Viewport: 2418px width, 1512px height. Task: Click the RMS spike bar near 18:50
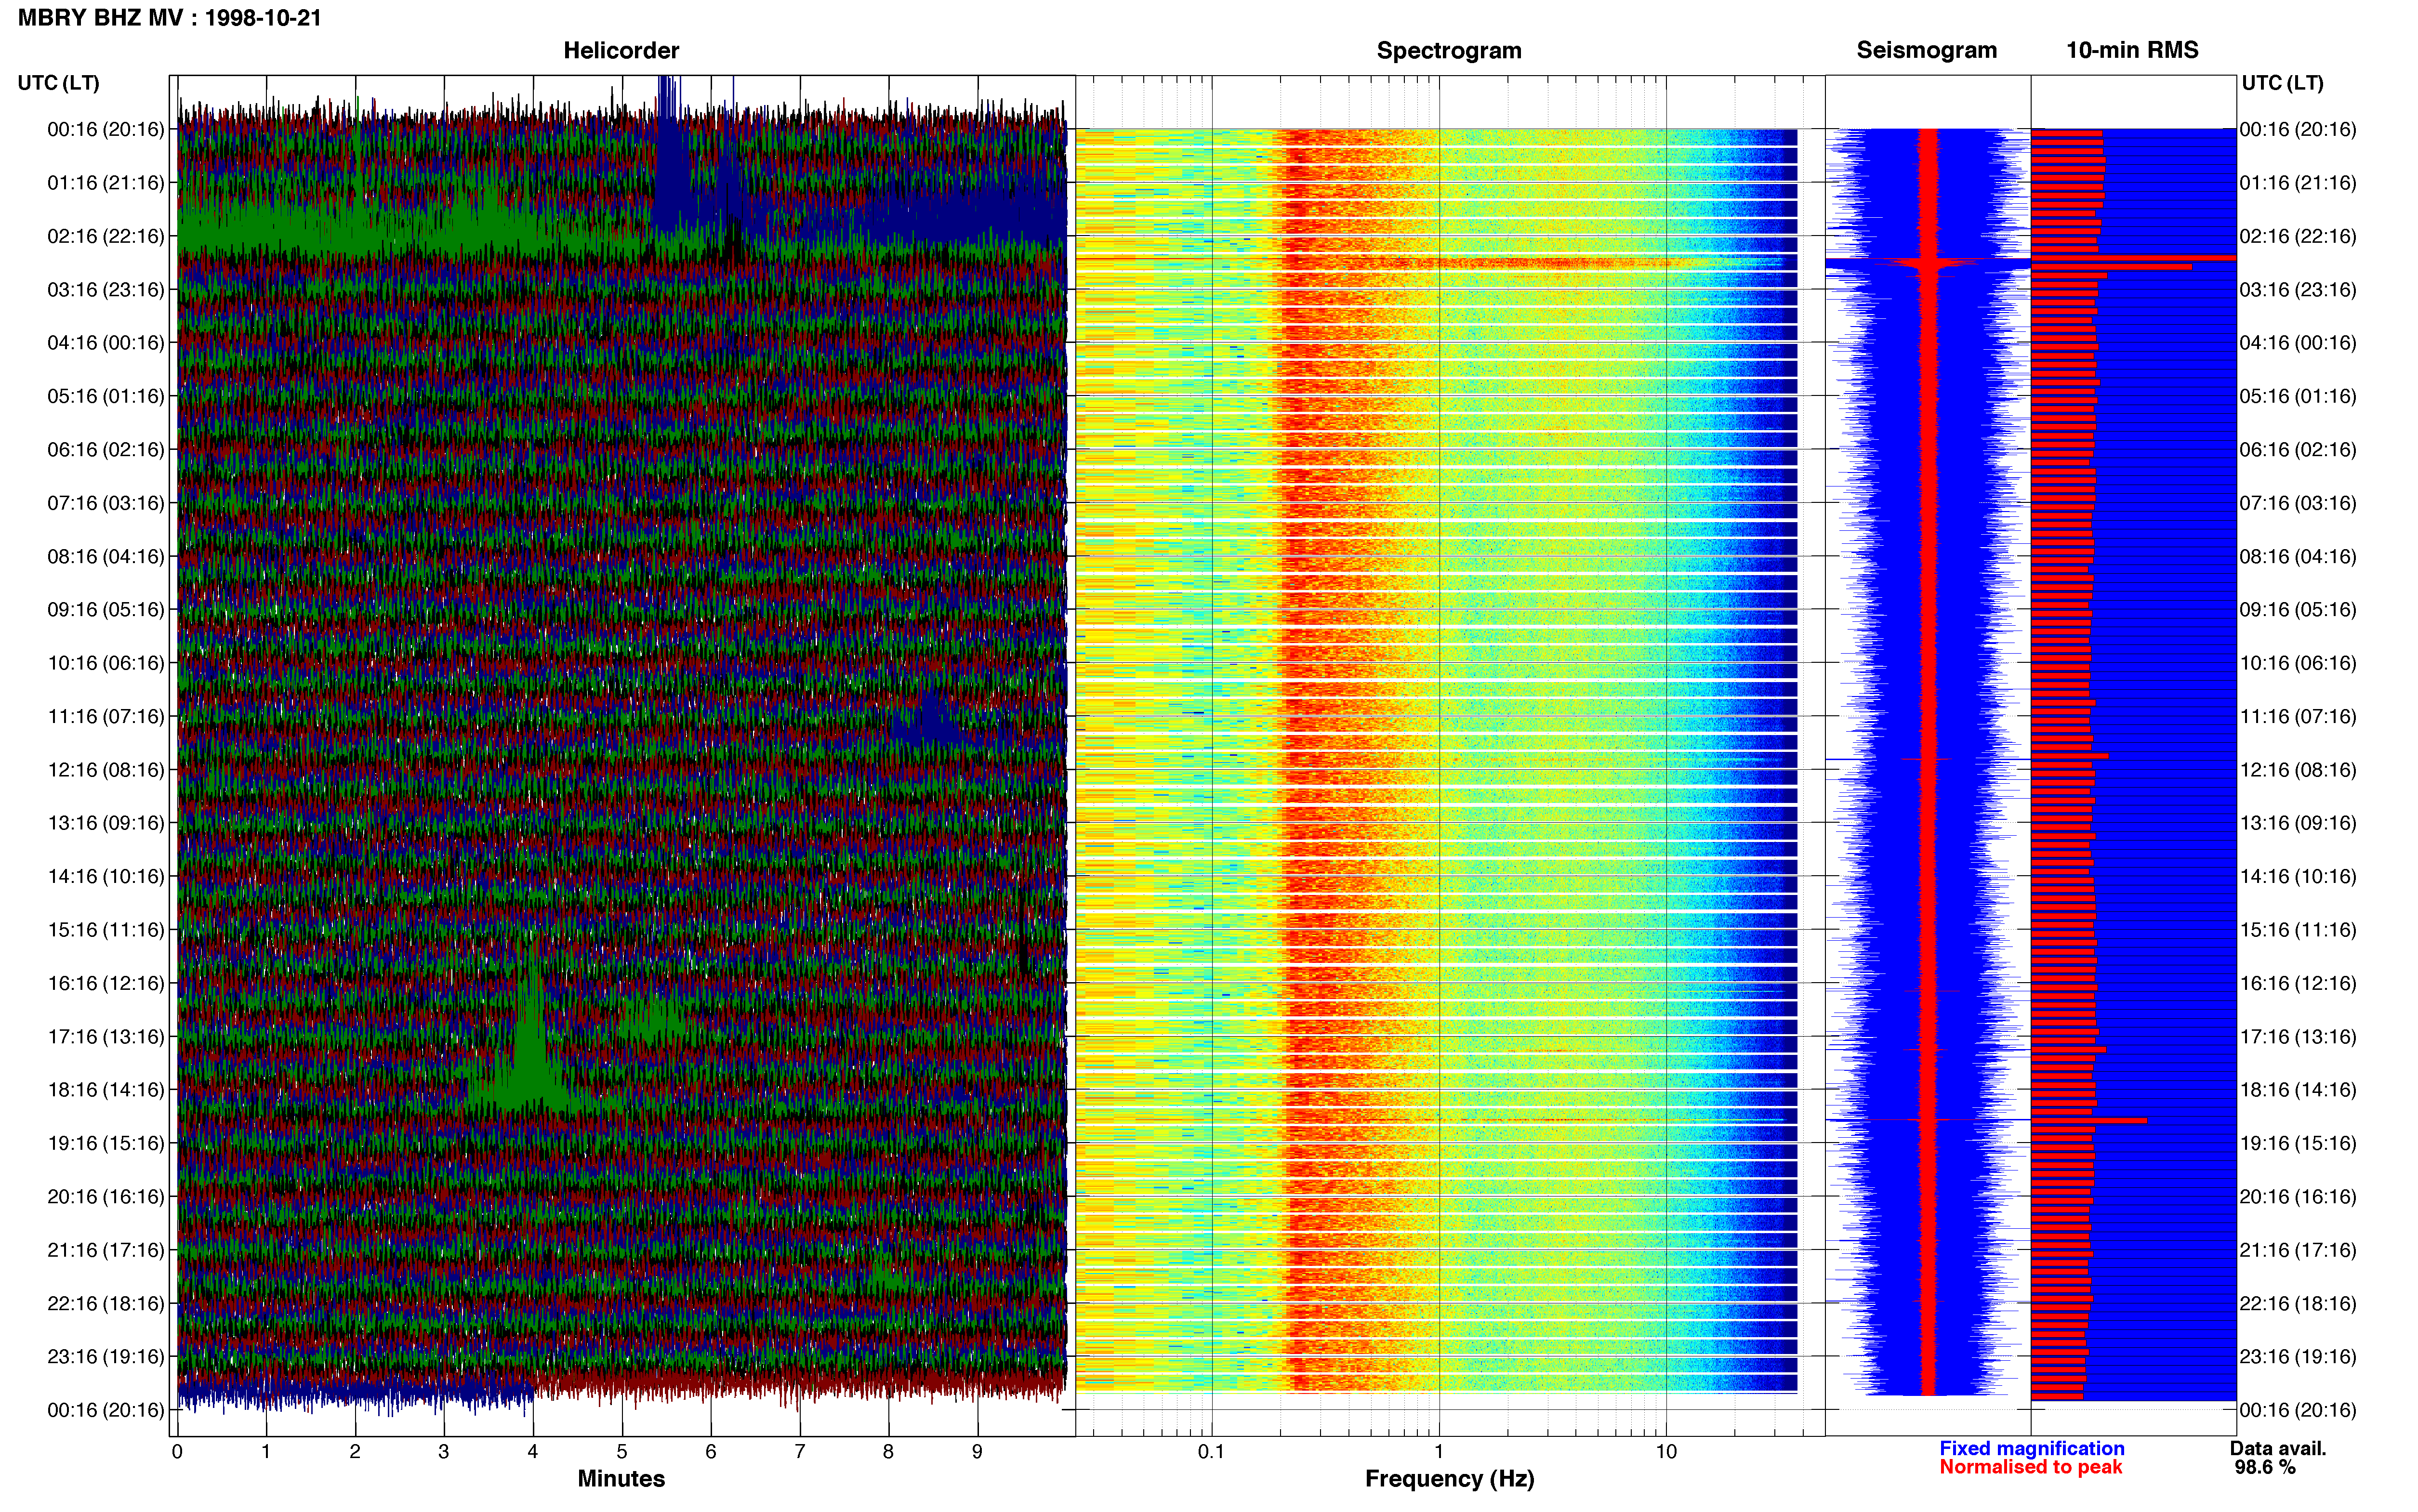(2088, 1120)
